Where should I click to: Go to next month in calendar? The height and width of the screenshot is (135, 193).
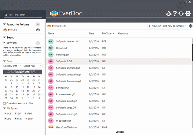pos(40,72)
